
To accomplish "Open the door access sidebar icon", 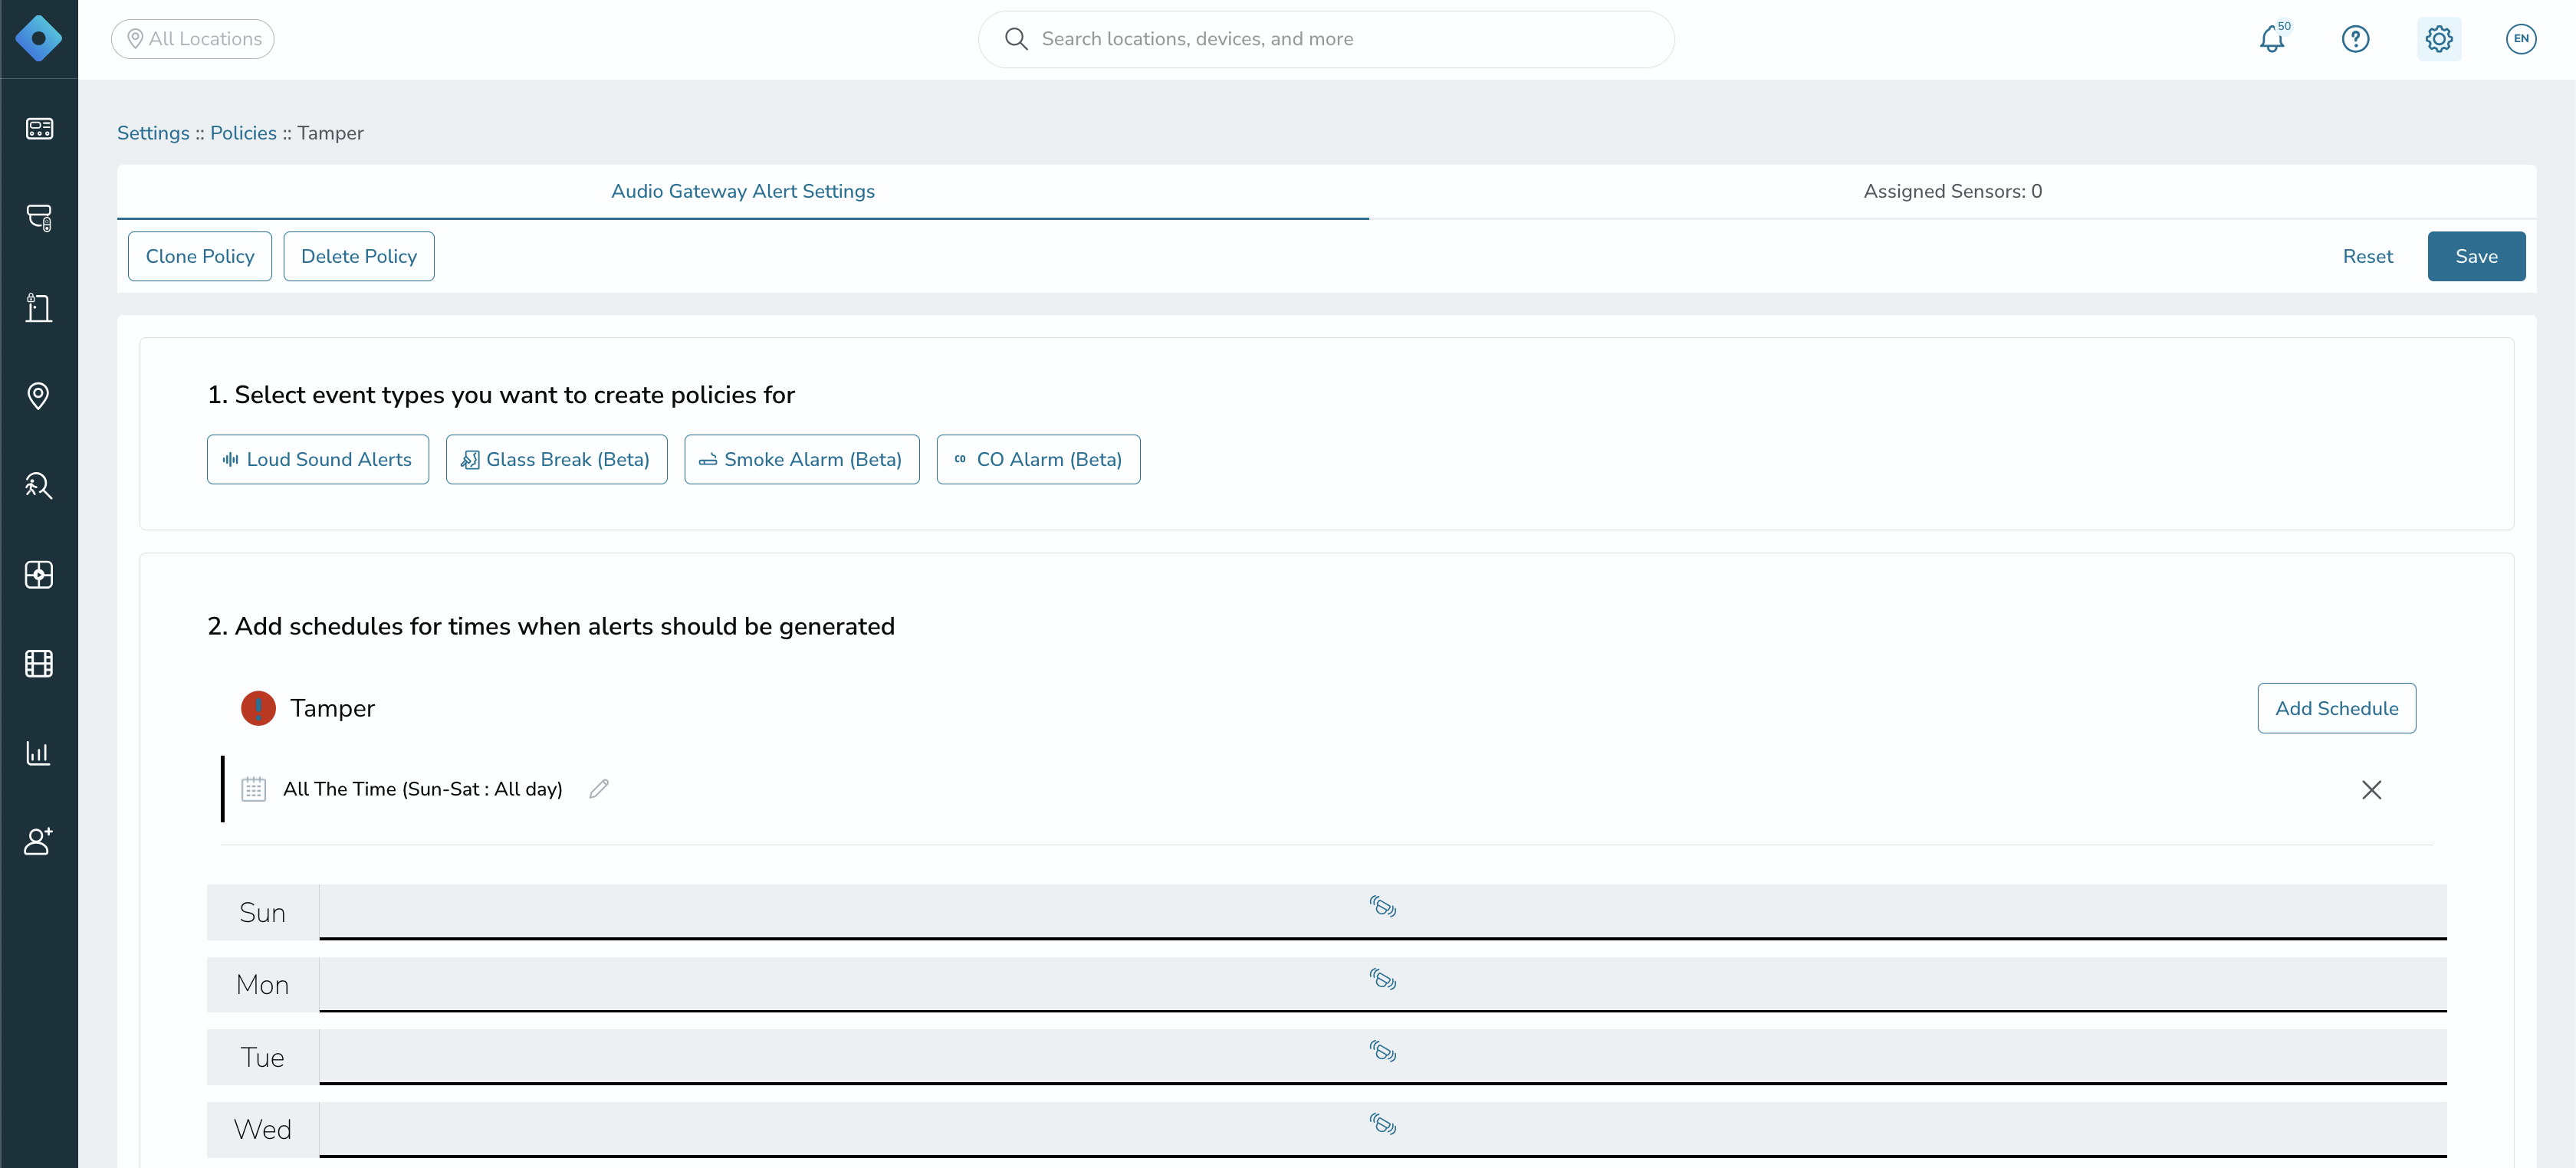I will (x=39, y=307).
